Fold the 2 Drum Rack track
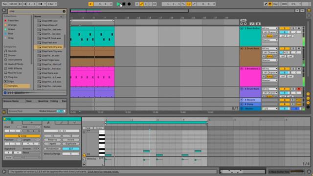This screenshot has height=176, width=313. [242, 48]
